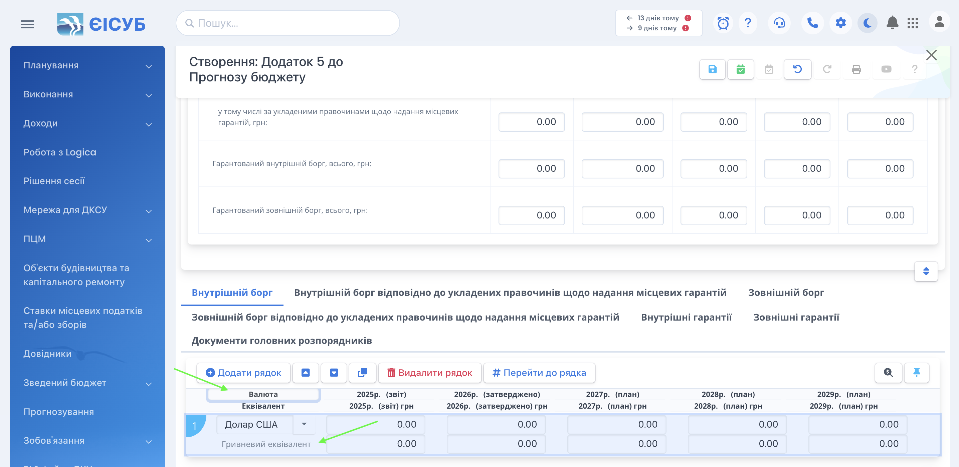Save the document with the disk icon

(712, 69)
